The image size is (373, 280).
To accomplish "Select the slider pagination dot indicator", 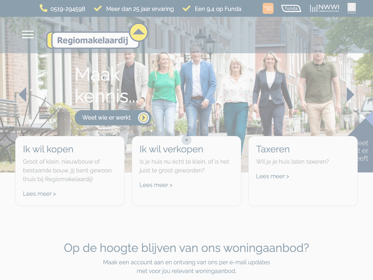I will click(186, 140).
